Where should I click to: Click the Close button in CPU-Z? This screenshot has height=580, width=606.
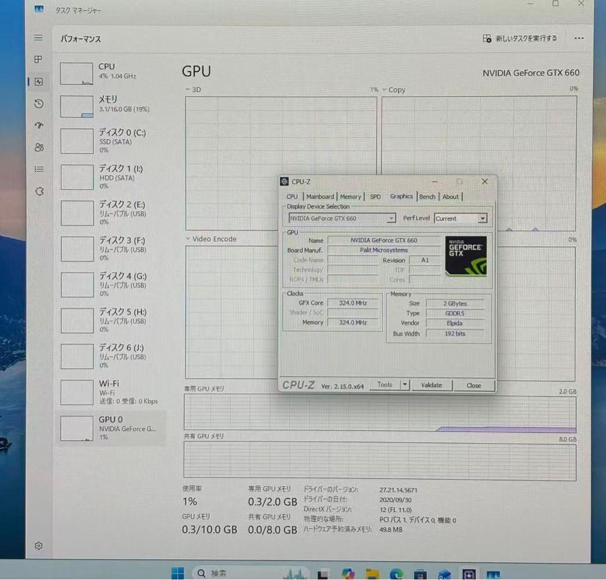(474, 385)
